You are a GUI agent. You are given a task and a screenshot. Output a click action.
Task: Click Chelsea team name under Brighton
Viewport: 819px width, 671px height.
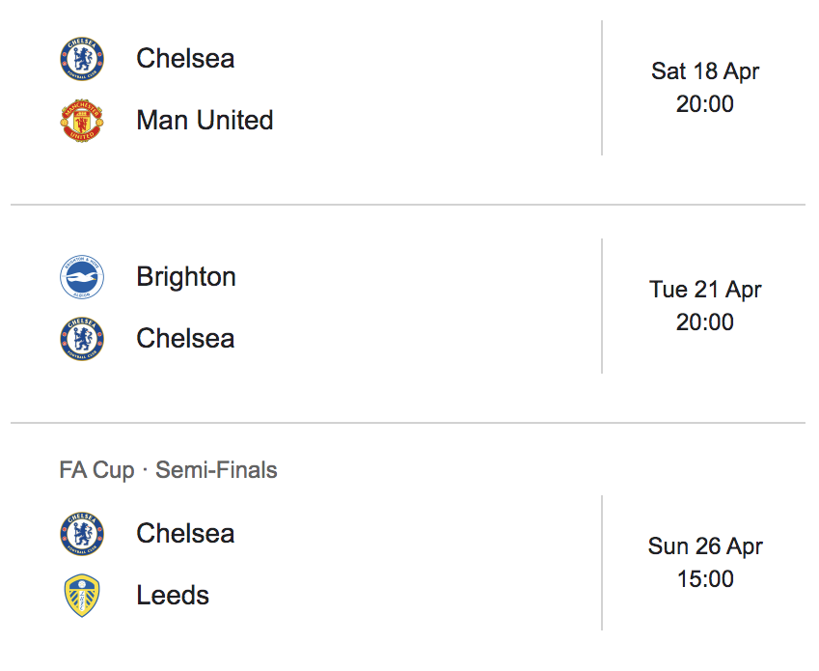pos(185,339)
